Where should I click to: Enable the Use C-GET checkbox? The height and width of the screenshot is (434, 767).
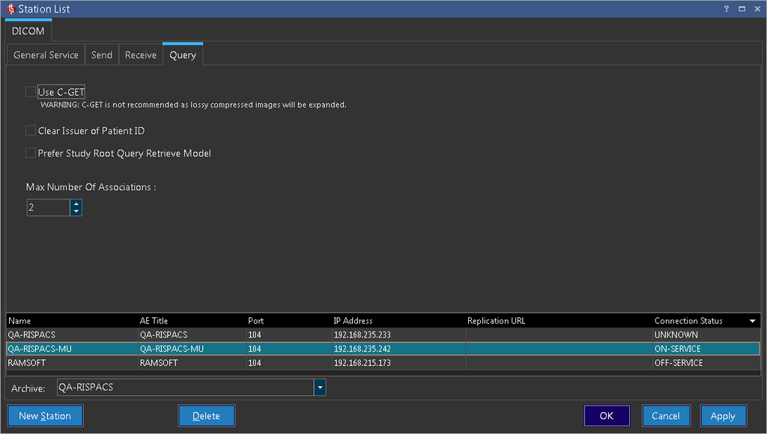click(31, 92)
